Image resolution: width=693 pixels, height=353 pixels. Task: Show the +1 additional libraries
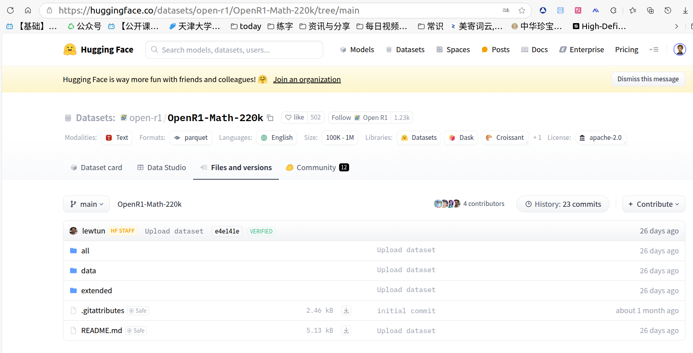(537, 137)
